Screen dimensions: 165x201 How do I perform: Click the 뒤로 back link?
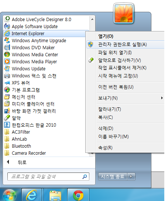pos(22,163)
